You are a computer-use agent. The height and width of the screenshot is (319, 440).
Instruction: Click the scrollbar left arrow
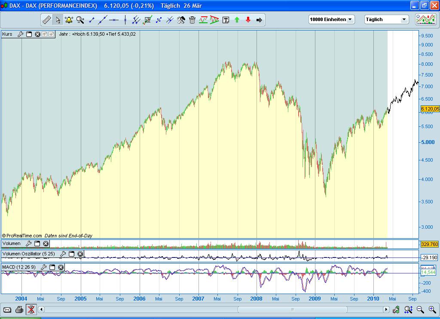pos(41,310)
